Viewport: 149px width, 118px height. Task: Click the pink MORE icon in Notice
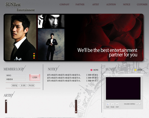[91, 70]
